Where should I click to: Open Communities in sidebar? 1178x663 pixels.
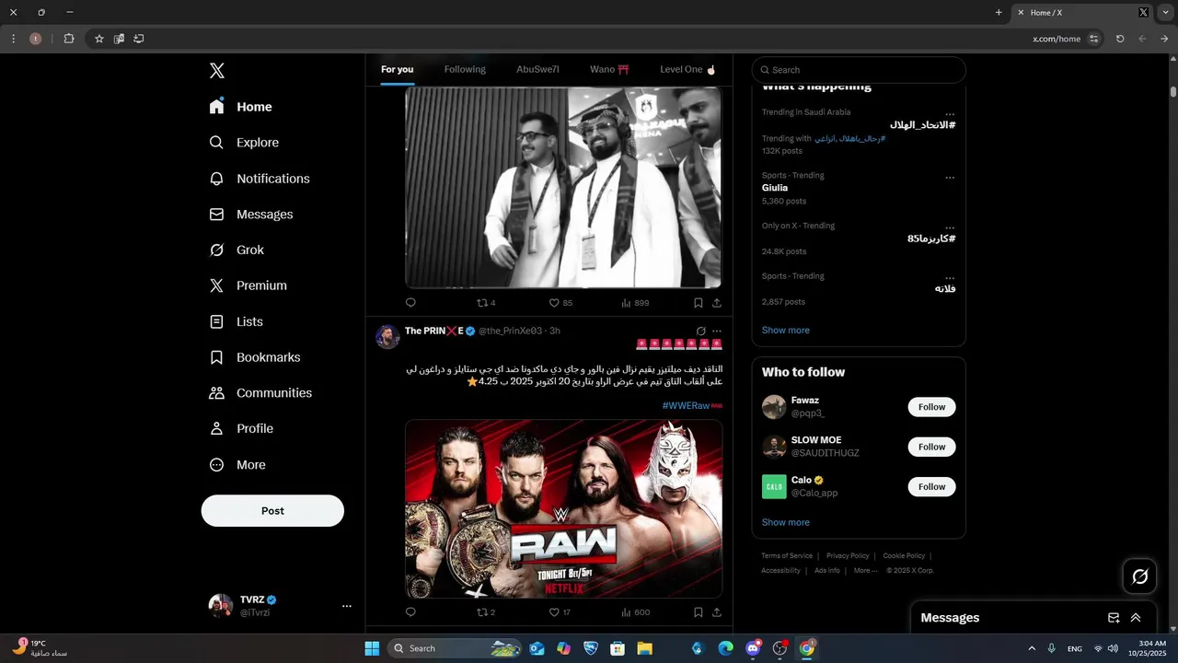point(260,393)
